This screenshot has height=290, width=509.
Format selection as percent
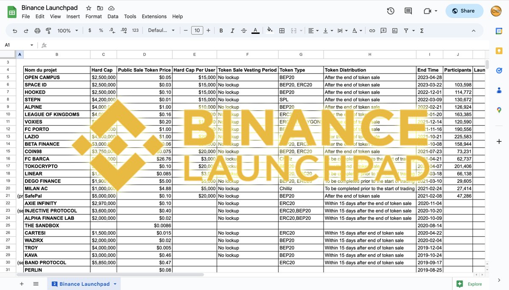pos(101,30)
